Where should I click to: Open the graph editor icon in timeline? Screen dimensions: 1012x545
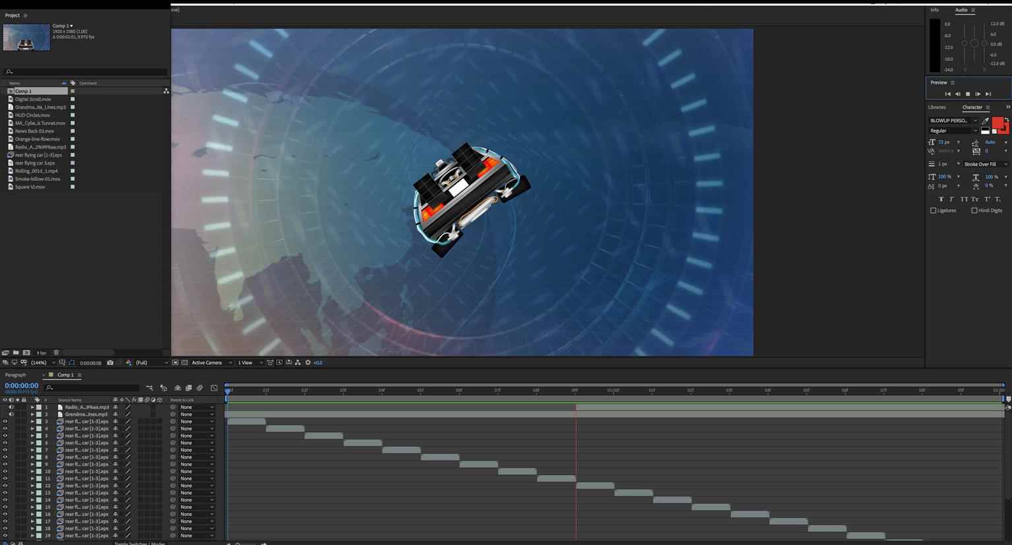tap(214, 388)
